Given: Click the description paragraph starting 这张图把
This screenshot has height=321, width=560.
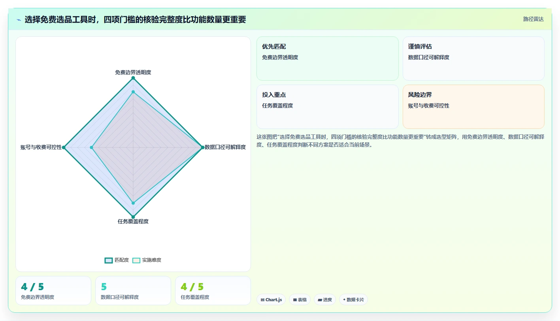Looking at the screenshot, I should pos(400,141).
